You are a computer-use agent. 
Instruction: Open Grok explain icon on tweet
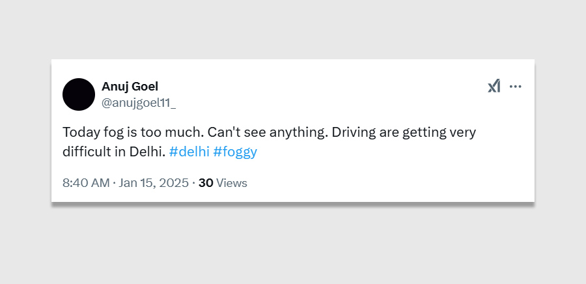coord(494,86)
